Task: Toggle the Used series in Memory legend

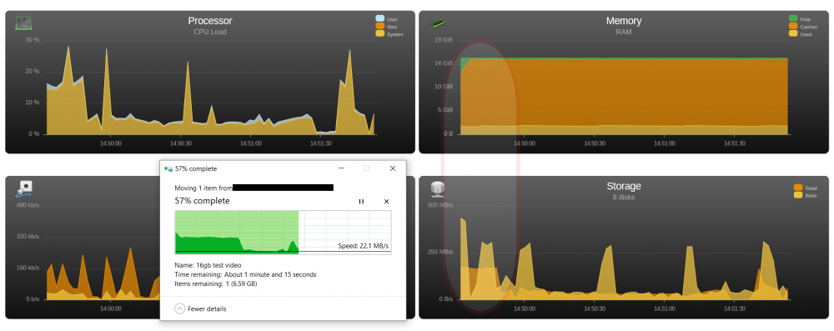Action: [801, 34]
